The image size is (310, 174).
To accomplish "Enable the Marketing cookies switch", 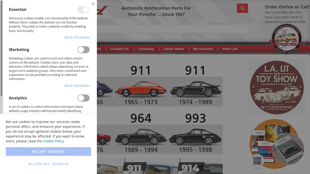I will click(83, 50).
